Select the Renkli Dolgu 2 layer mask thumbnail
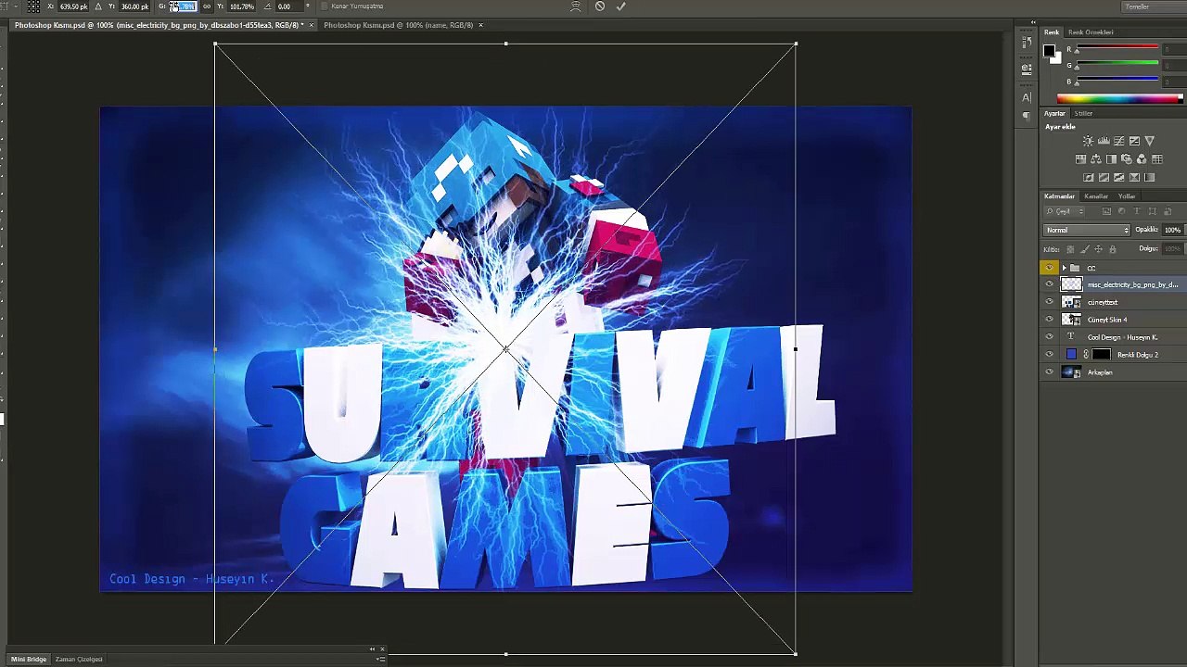The height and width of the screenshot is (667, 1187). (1101, 355)
